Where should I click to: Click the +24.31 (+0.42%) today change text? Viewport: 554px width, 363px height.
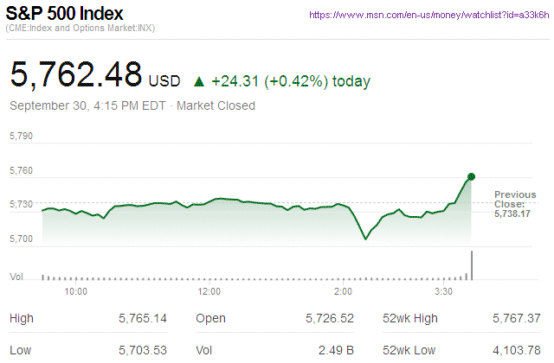tap(291, 82)
